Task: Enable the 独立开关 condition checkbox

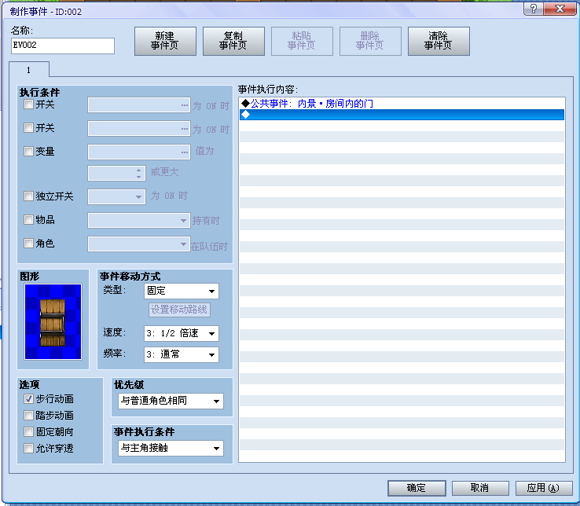Action: tap(28, 196)
